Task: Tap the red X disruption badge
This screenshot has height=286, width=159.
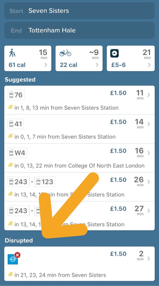Action: [x=17, y=255]
